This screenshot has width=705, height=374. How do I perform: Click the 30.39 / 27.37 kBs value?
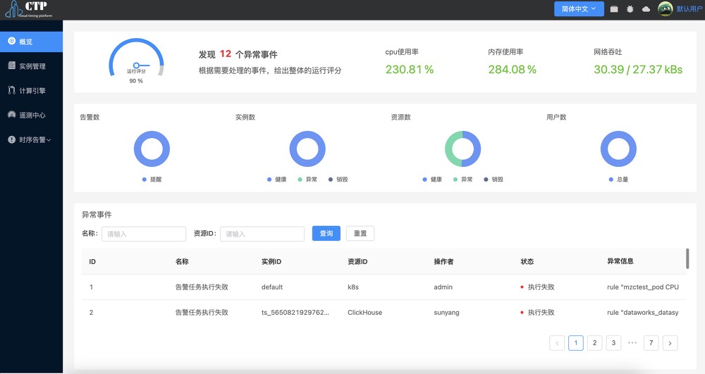coord(638,70)
